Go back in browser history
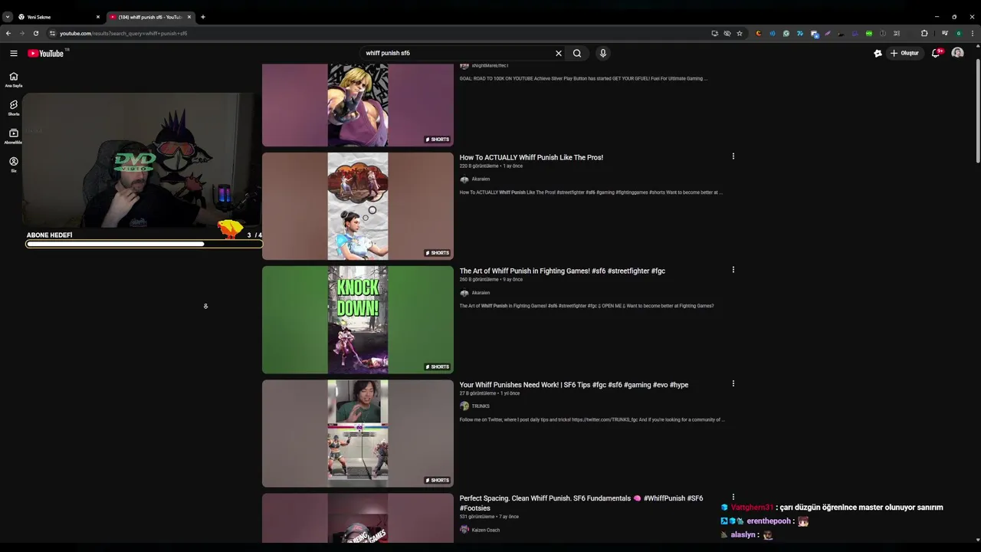 8,33
